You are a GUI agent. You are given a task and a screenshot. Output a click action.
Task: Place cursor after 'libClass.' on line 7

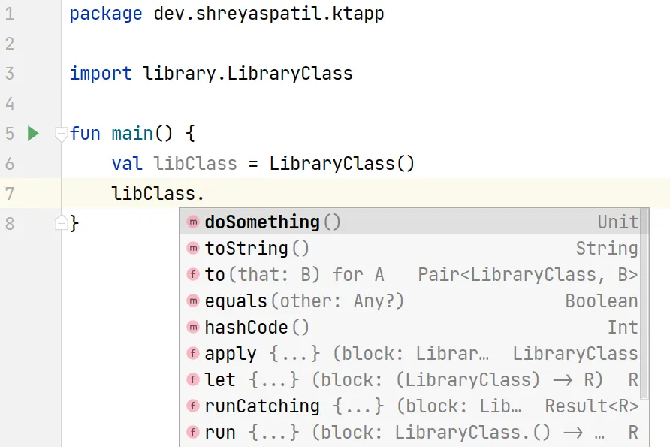click(x=206, y=194)
